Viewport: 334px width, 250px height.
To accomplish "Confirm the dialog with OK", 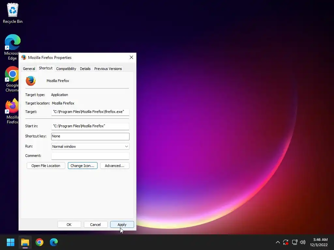I will pyautogui.click(x=69, y=225).
